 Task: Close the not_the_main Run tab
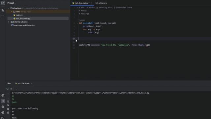32,83
